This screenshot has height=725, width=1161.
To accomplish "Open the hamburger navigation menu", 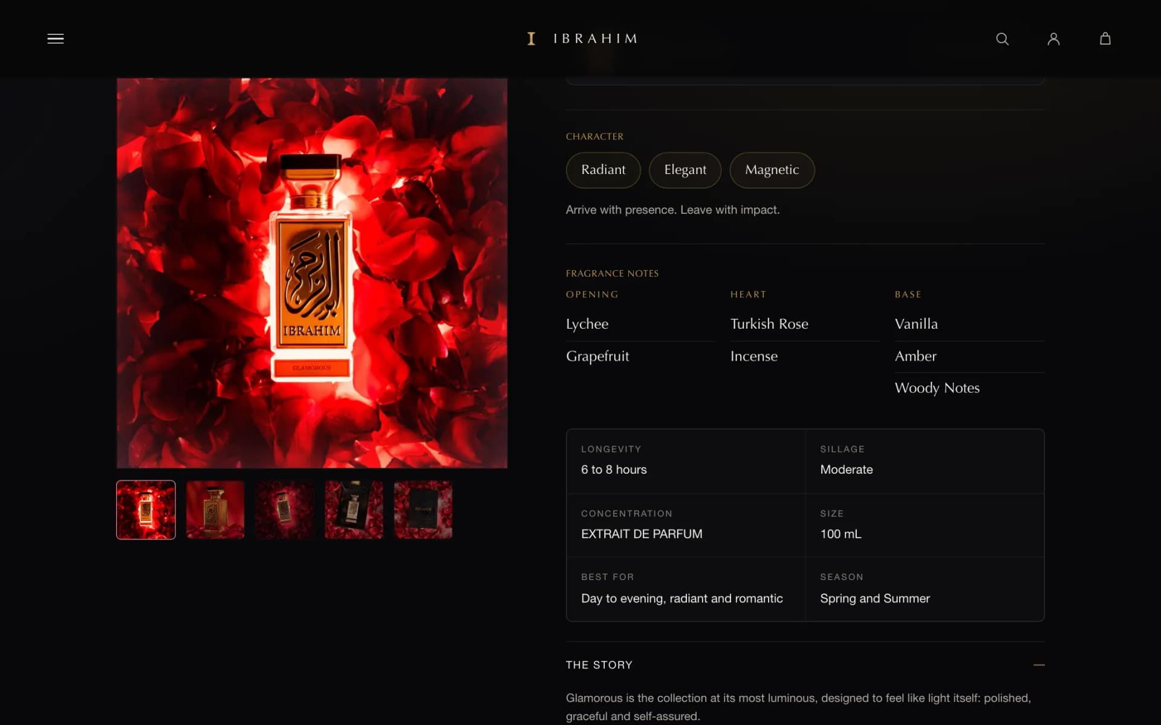I will [56, 39].
